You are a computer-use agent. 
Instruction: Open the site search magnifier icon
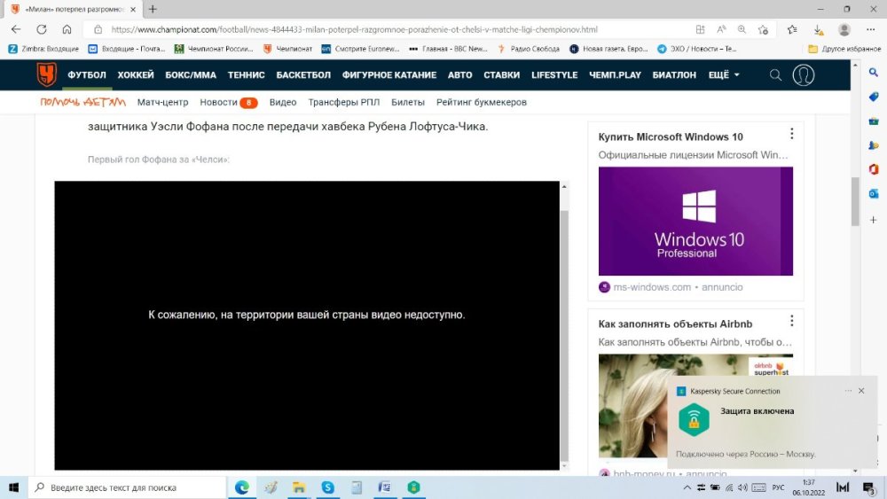[775, 74]
